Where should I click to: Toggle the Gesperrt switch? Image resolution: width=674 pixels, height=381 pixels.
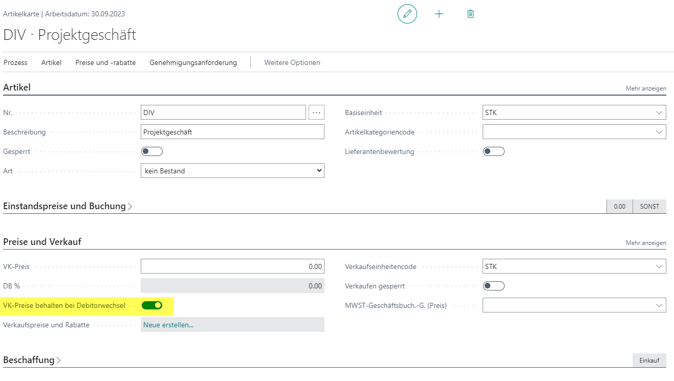pos(152,151)
